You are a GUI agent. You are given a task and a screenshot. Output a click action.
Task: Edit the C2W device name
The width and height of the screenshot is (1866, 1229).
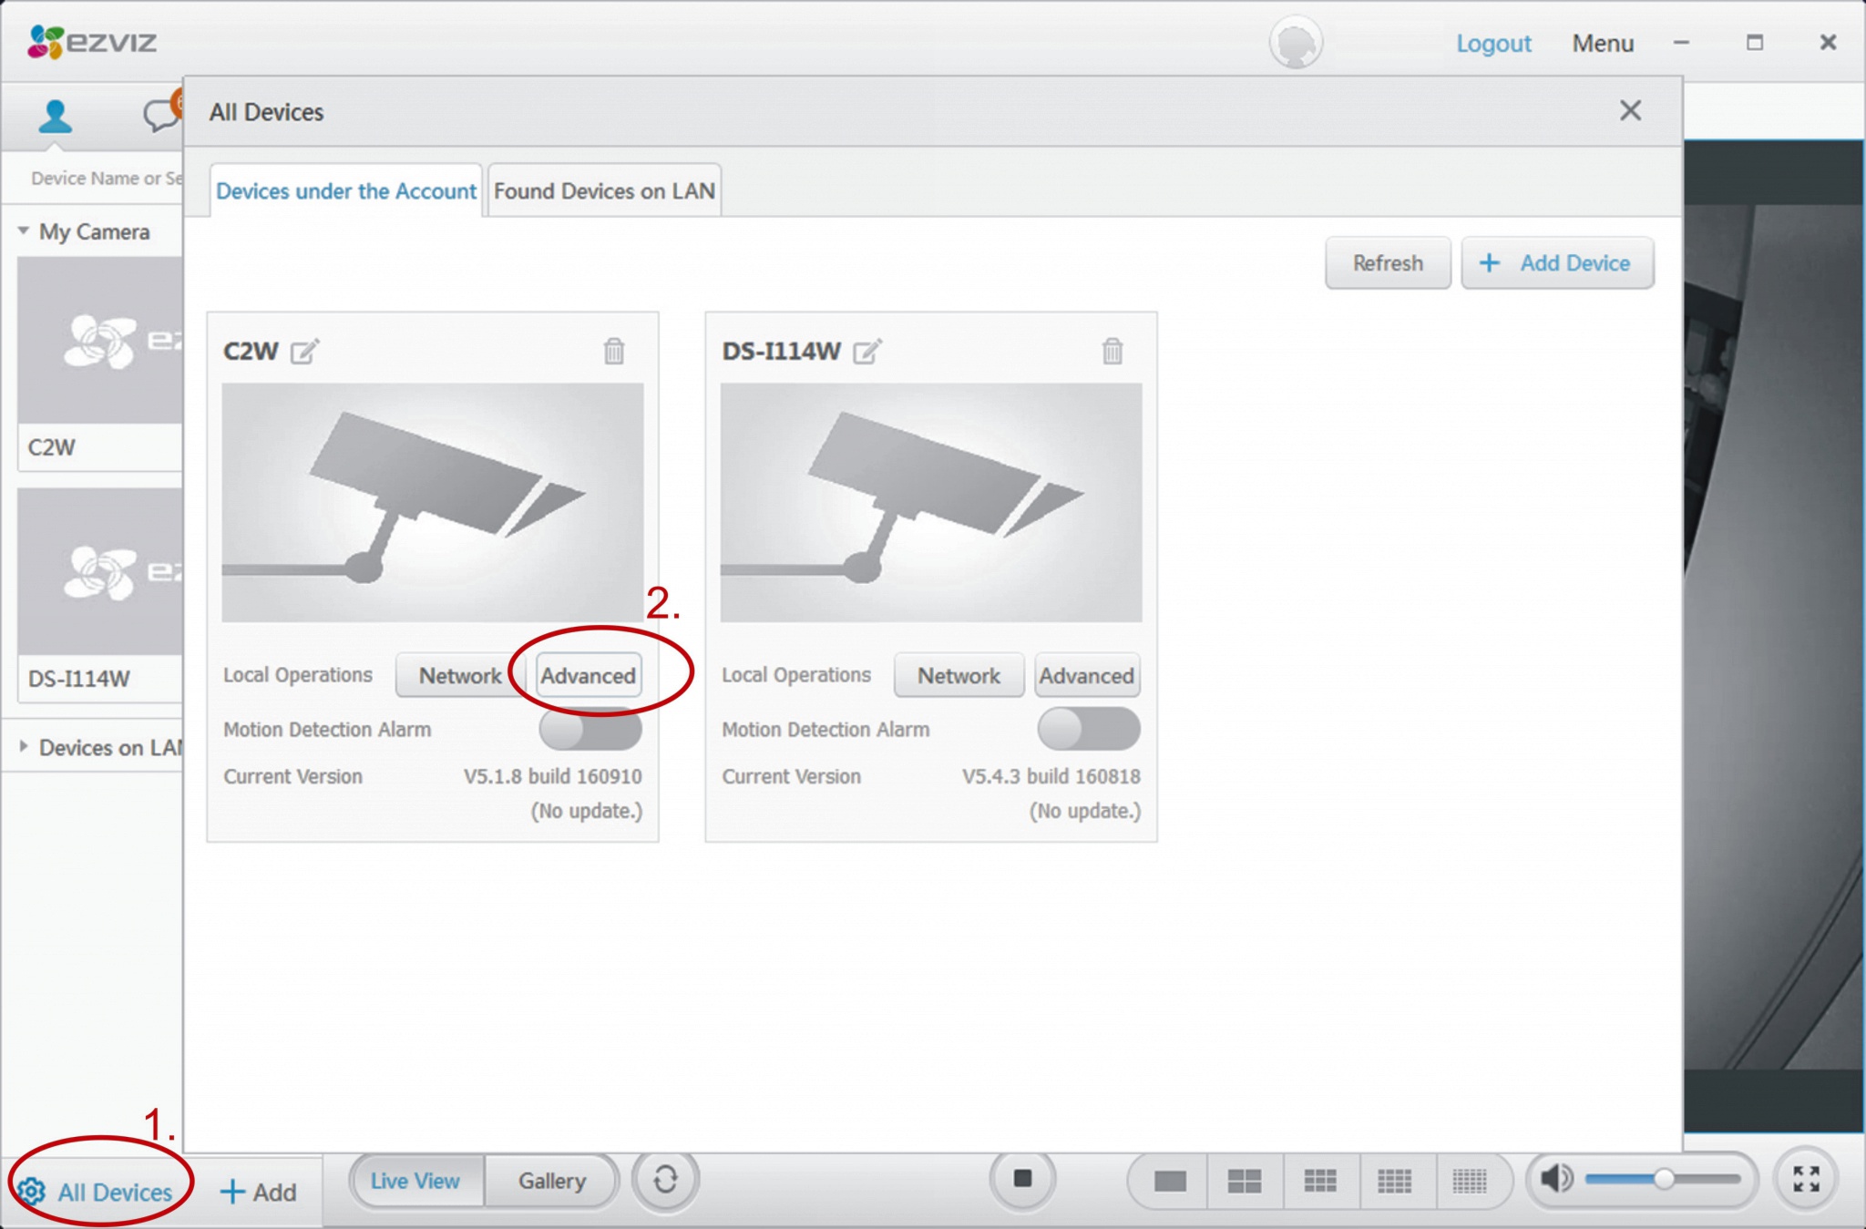click(x=304, y=351)
